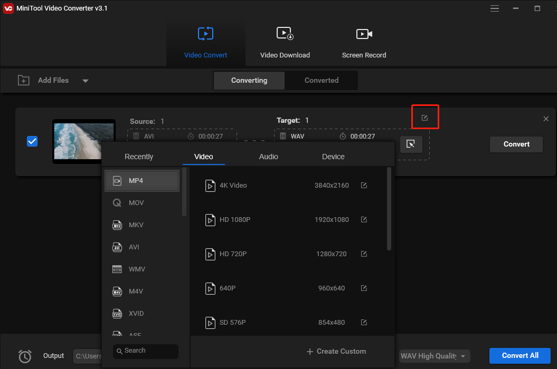
Task: Choose MP4 in the format list
Action: pos(142,181)
